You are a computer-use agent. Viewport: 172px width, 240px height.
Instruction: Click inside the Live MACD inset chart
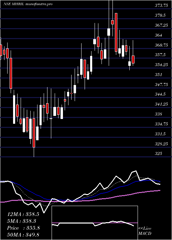pos(95,223)
